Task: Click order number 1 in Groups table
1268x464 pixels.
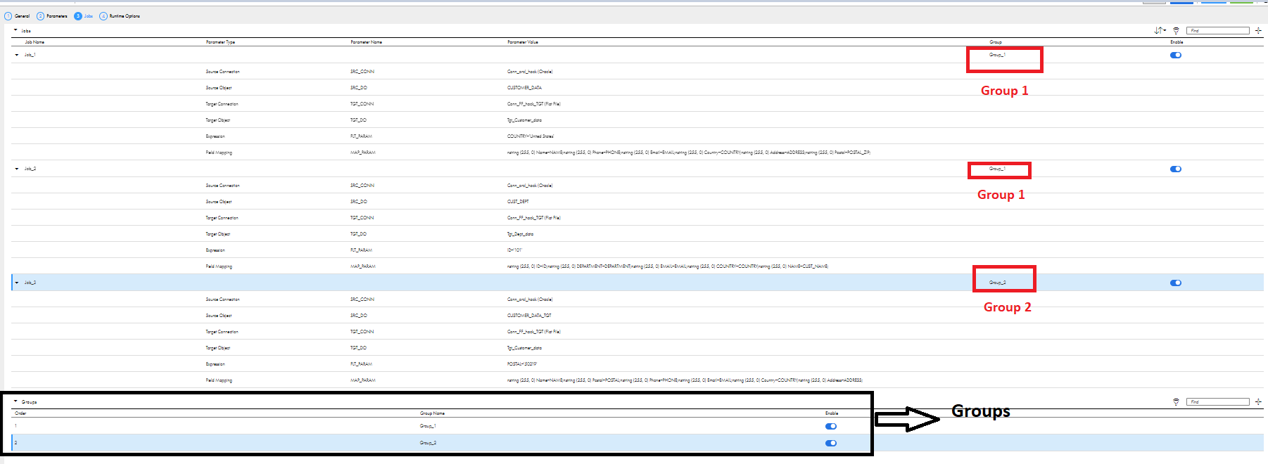Action: pyautogui.click(x=15, y=426)
